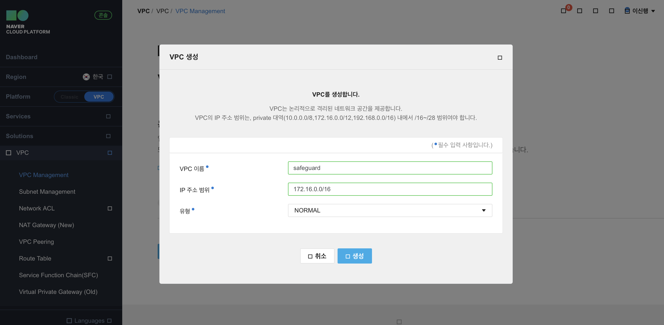664x325 pixels.
Task: Click the VPC 이름 input field
Action: click(390, 168)
